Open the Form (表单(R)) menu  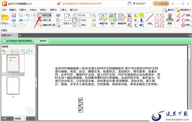coord(53,10)
